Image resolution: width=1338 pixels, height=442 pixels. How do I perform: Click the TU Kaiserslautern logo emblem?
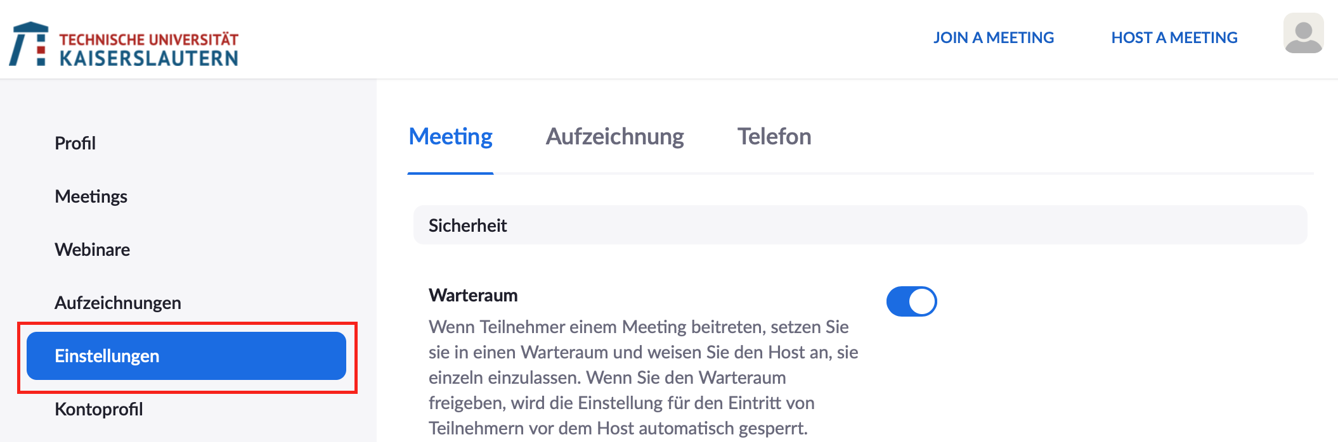[29, 44]
